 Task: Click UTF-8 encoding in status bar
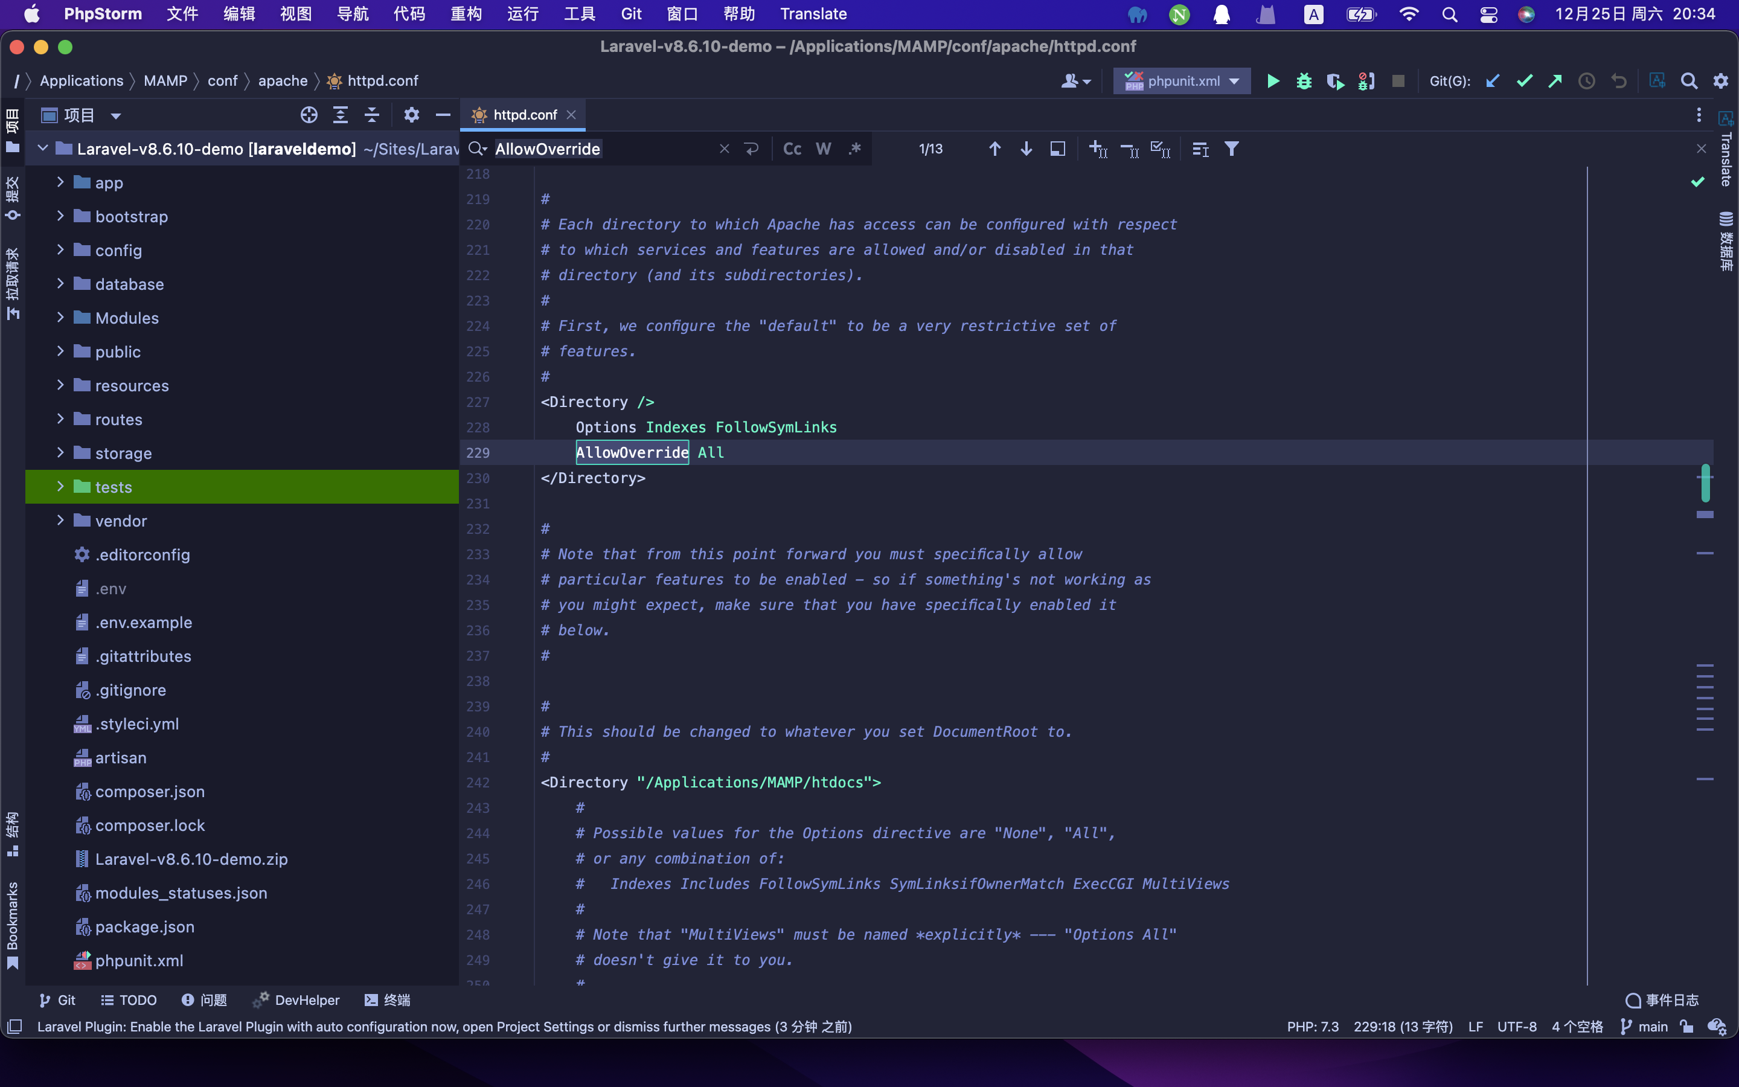click(x=1517, y=1027)
